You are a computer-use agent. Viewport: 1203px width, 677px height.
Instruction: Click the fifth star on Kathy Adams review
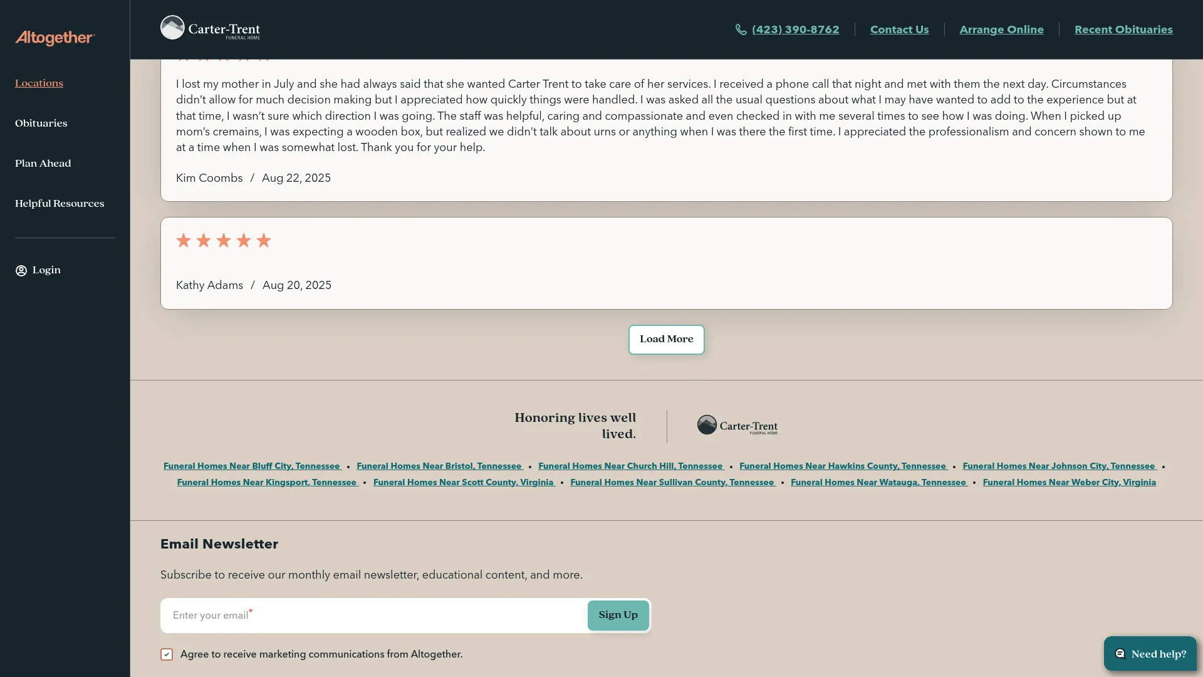click(x=263, y=240)
